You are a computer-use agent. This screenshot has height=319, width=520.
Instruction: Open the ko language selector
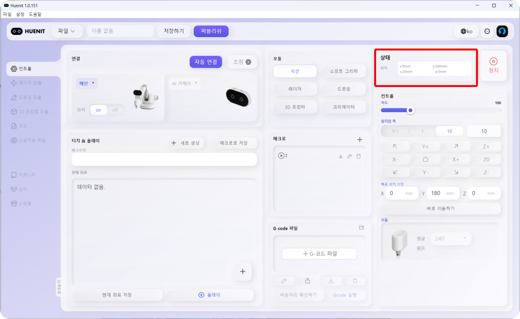pyautogui.click(x=466, y=31)
